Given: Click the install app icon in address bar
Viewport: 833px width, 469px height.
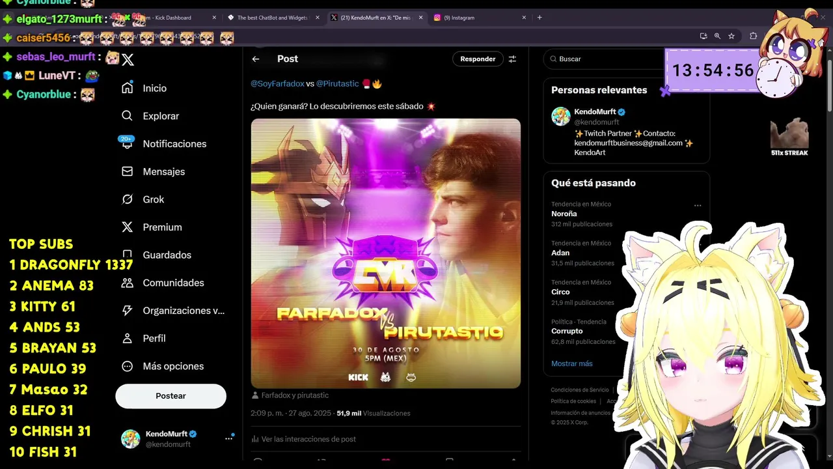Looking at the screenshot, I should (x=703, y=36).
